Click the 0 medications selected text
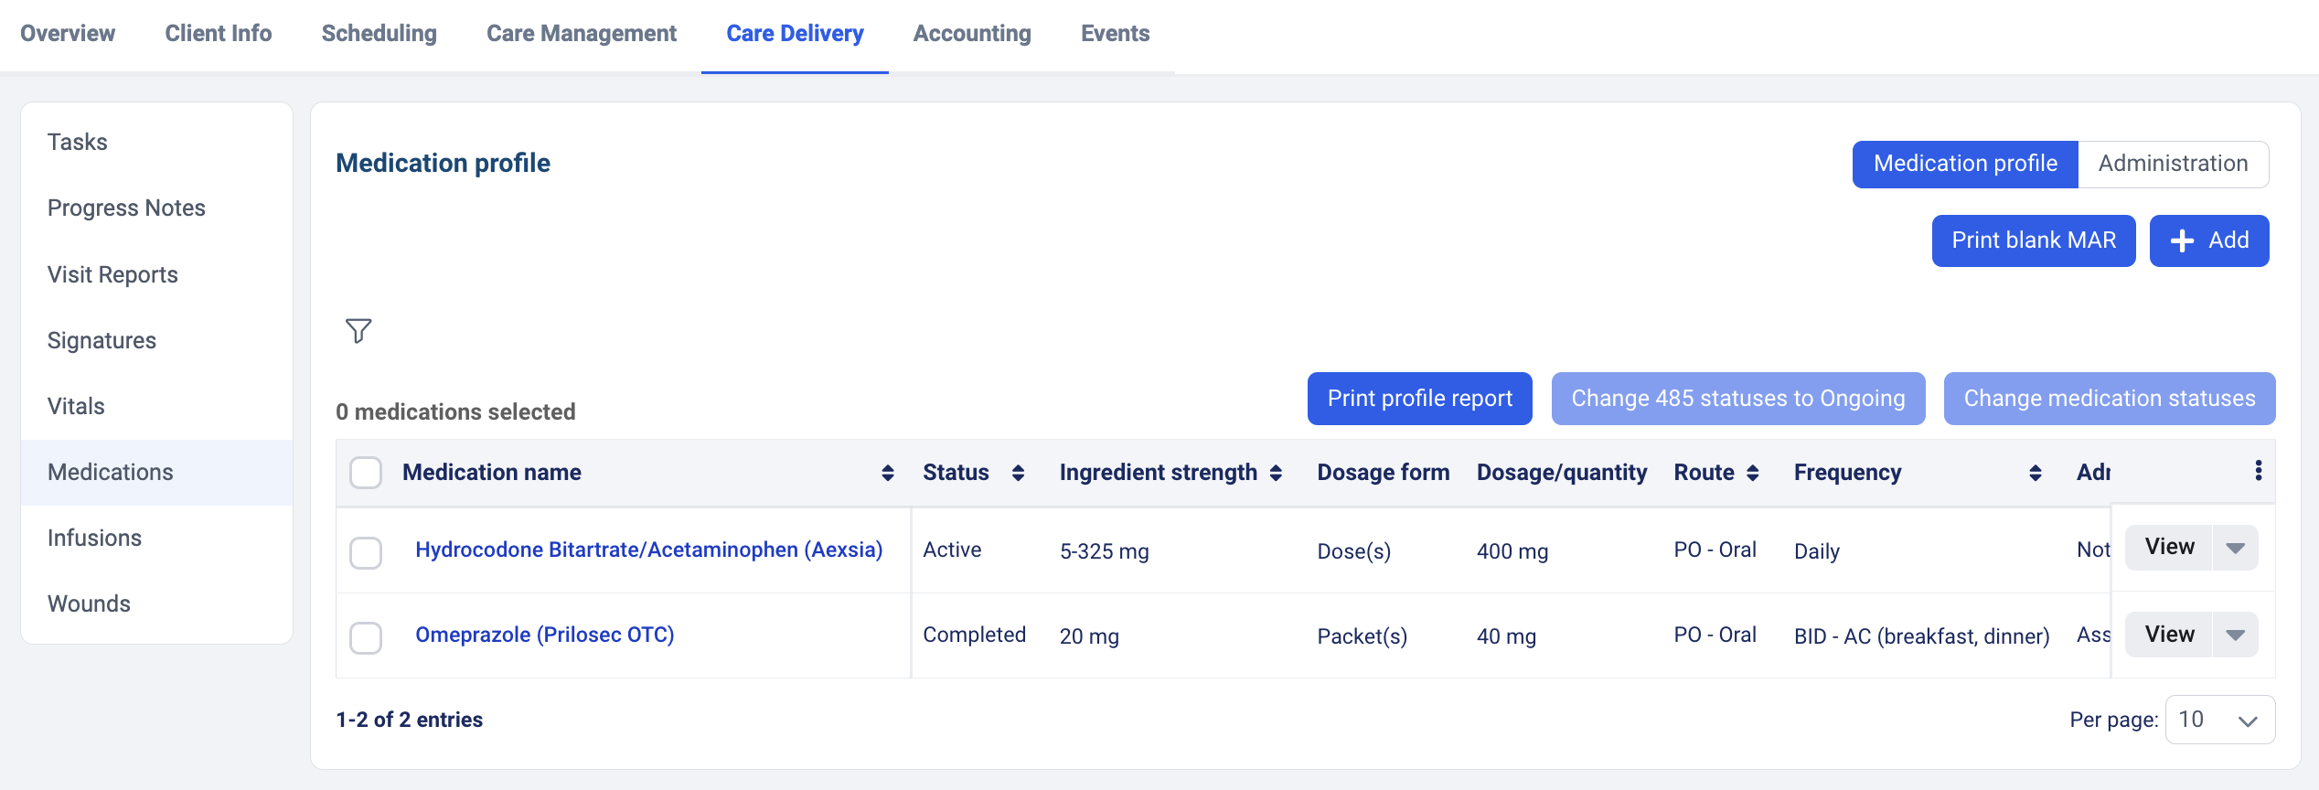This screenshot has height=790, width=2319. (x=455, y=412)
